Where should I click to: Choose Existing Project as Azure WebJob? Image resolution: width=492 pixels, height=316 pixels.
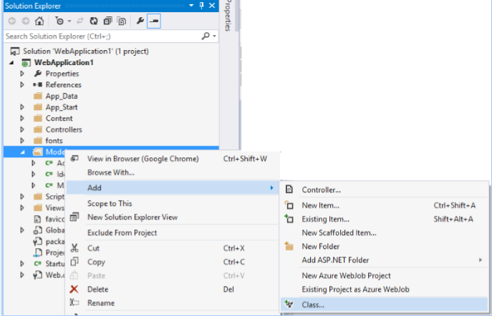(x=385, y=290)
